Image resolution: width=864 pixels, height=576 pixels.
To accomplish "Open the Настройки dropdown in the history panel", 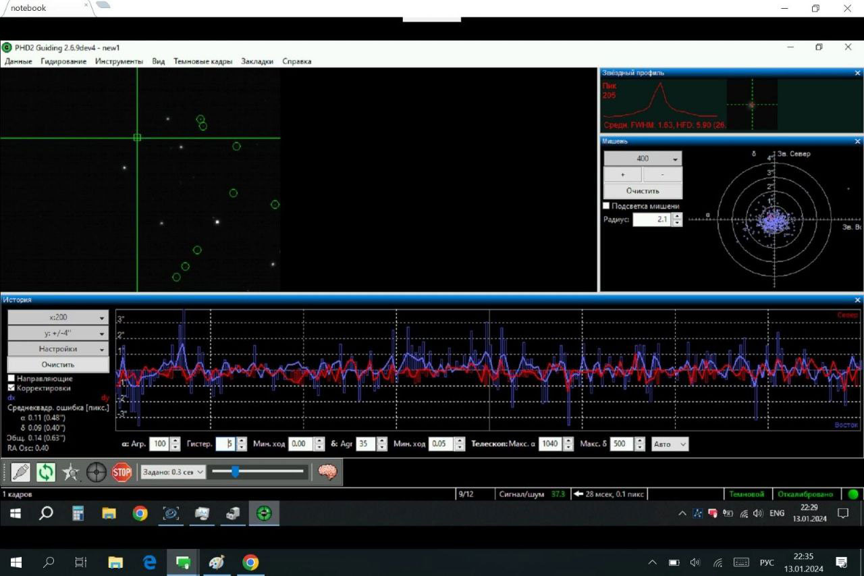I will tap(57, 348).
